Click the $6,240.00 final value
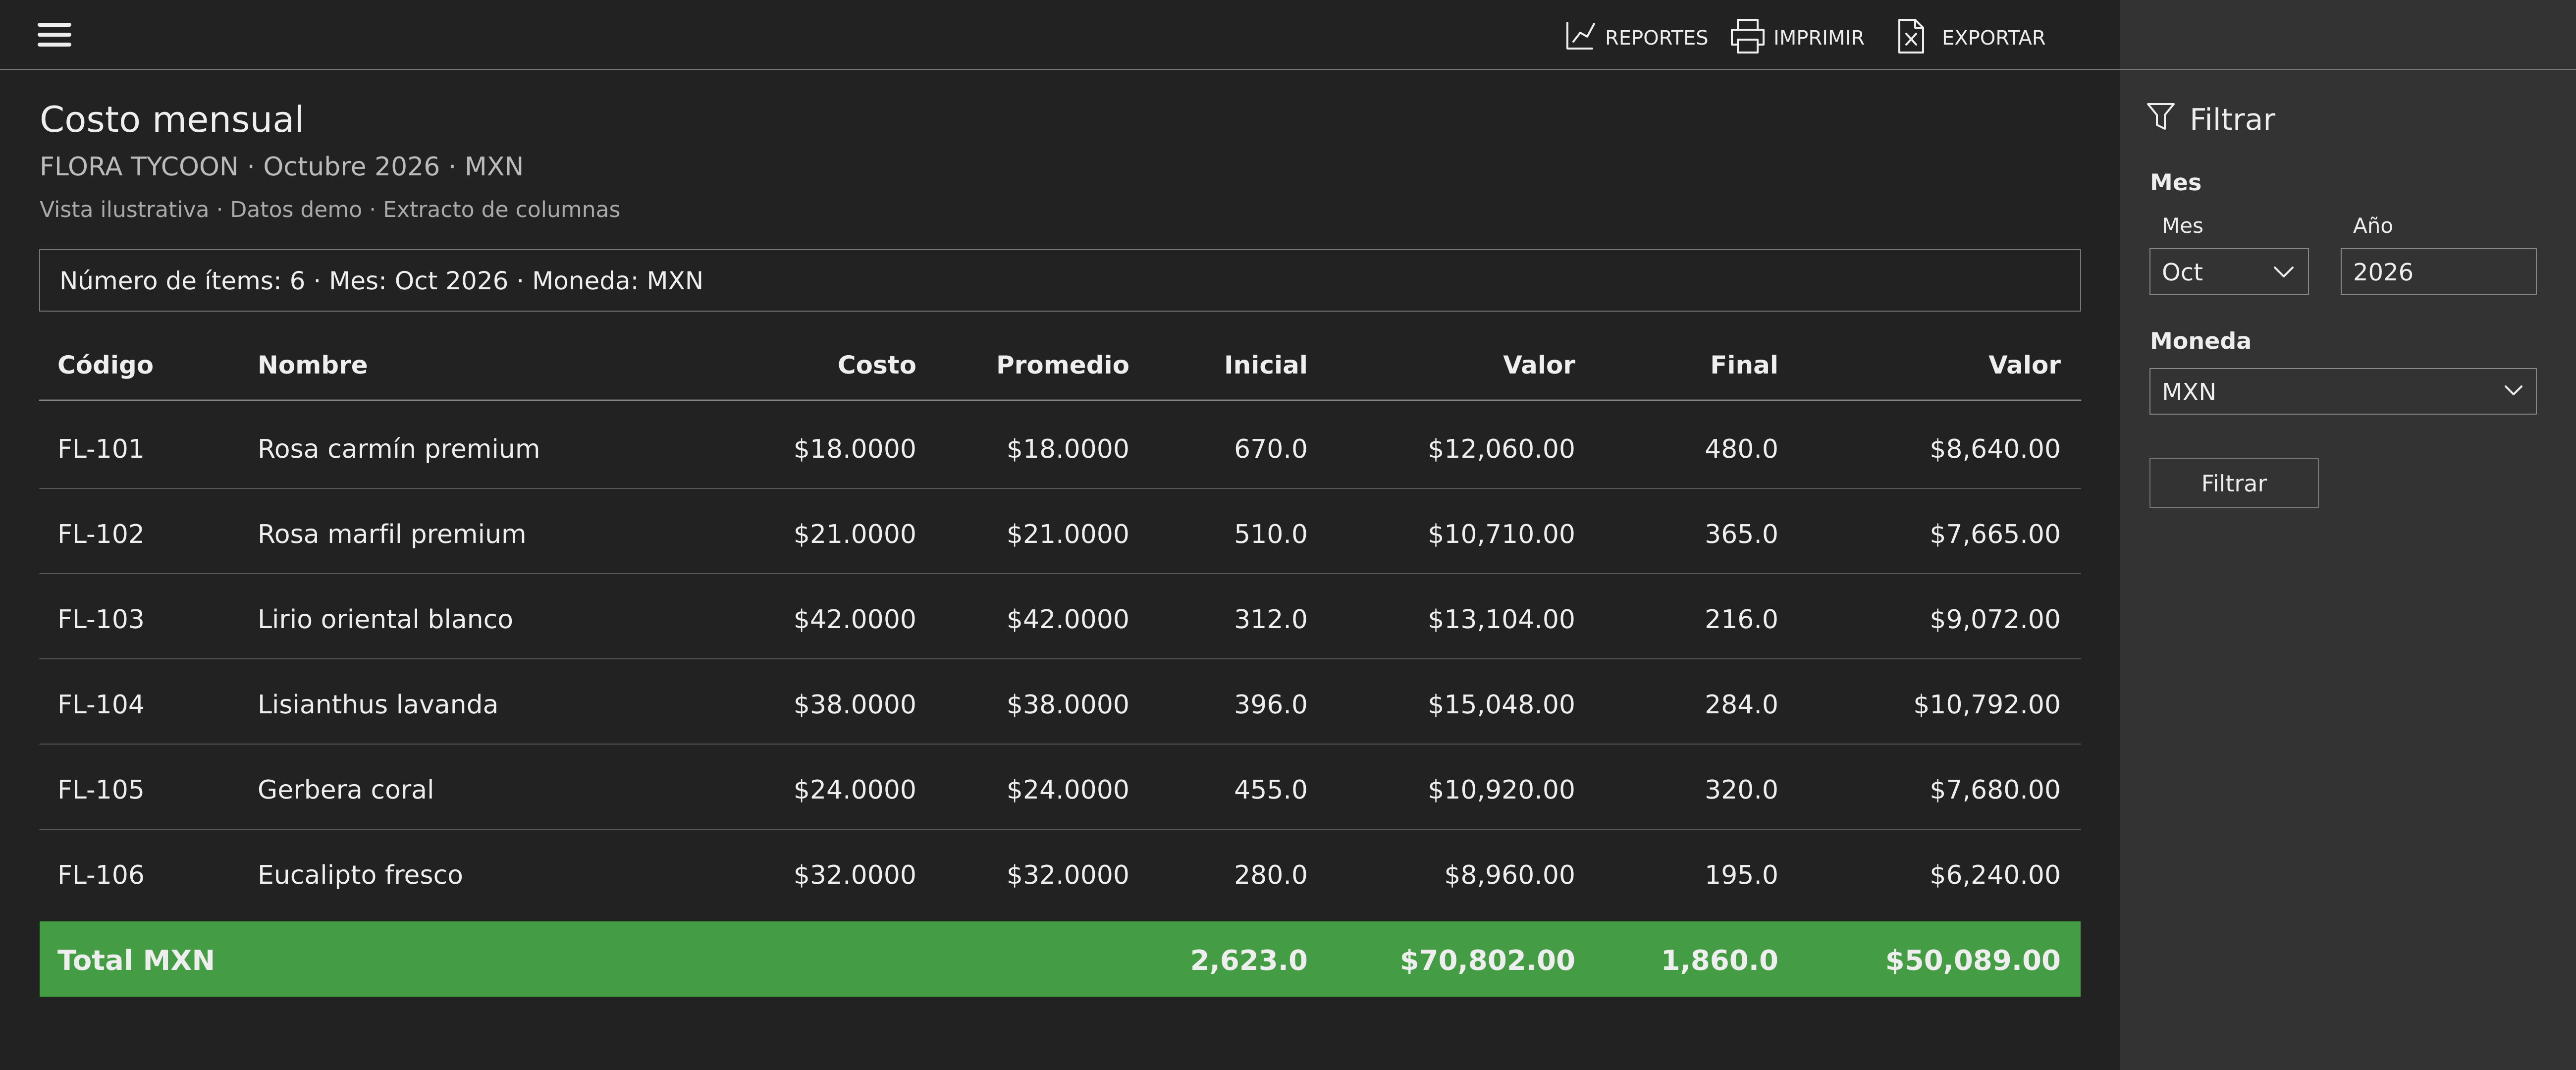The width and height of the screenshot is (2576, 1070). pyautogui.click(x=1994, y=875)
